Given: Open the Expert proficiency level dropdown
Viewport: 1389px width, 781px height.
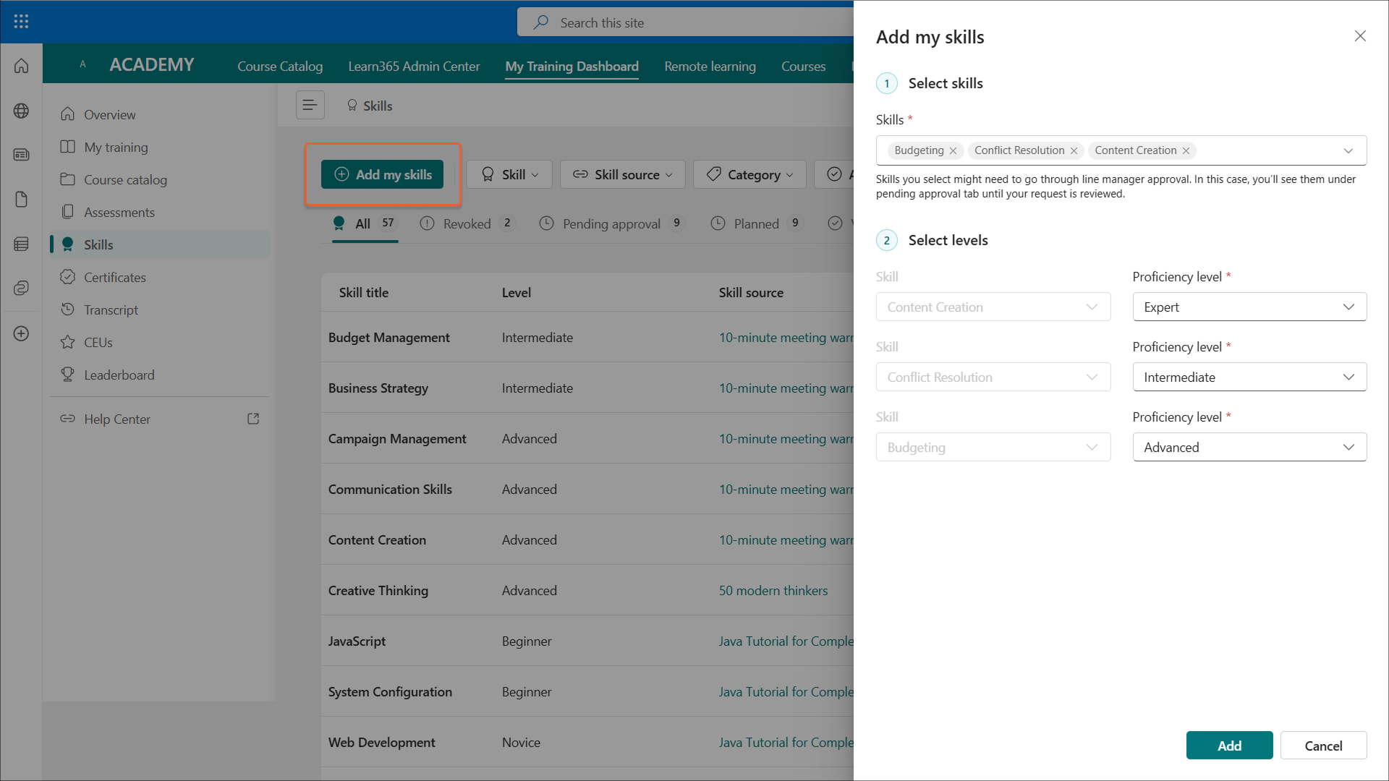Looking at the screenshot, I should tap(1249, 307).
